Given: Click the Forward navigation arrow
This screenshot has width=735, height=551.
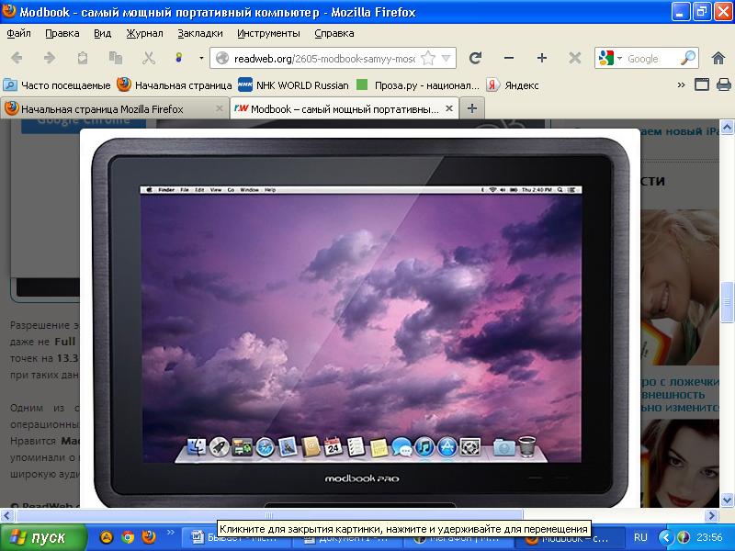Looking at the screenshot, I should [50, 58].
